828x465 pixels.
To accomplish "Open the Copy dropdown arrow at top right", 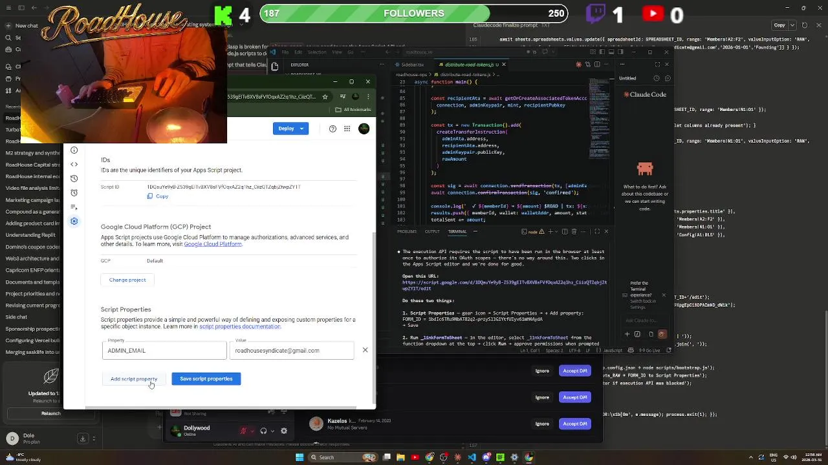I will click(792, 25).
